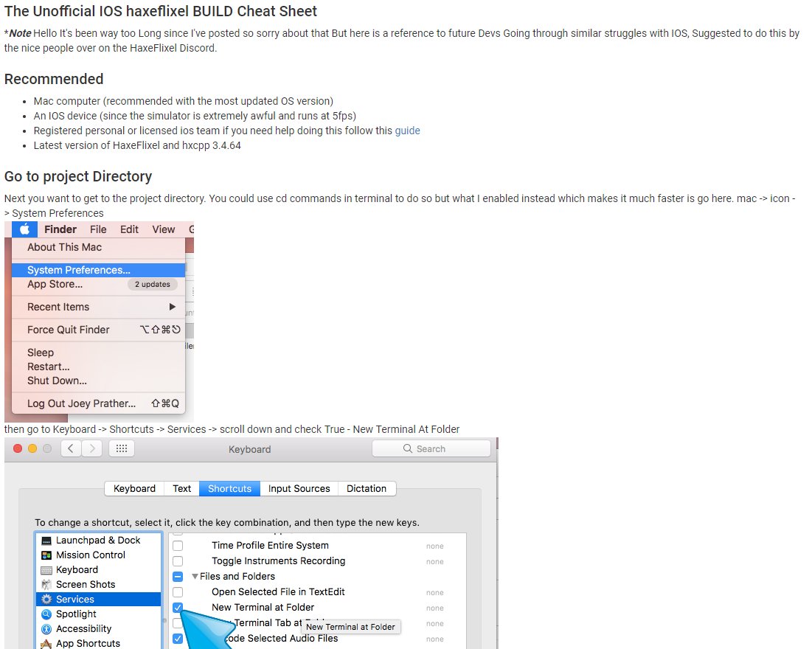The height and width of the screenshot is (649, 809).
Task: Choose About This Mac
Action: pyautogui.click(x=98, y=247)
